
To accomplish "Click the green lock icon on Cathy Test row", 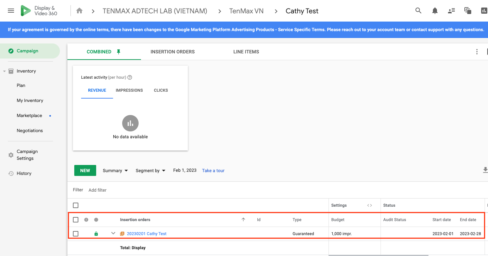I will point(96,234).
